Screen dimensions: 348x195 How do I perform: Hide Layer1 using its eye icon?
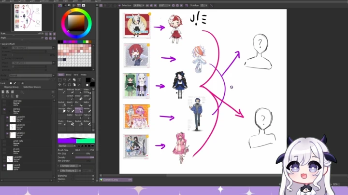4,165
